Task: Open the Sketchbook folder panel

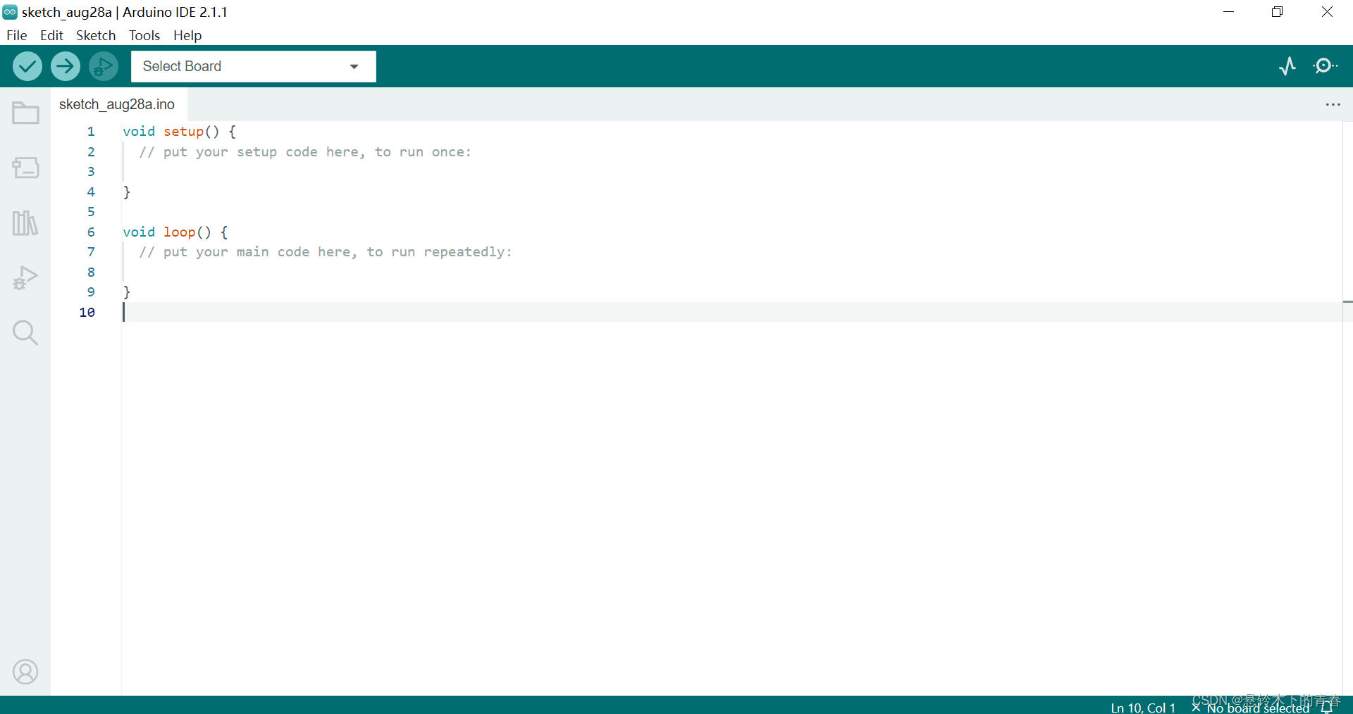Action: tap(25, 113)
